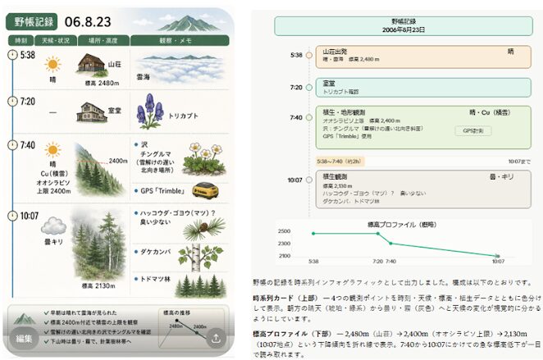The image size is (543, 360).
Task: Click the 5:38~7:40 (約2h) duration label
Action: [340, 162]
